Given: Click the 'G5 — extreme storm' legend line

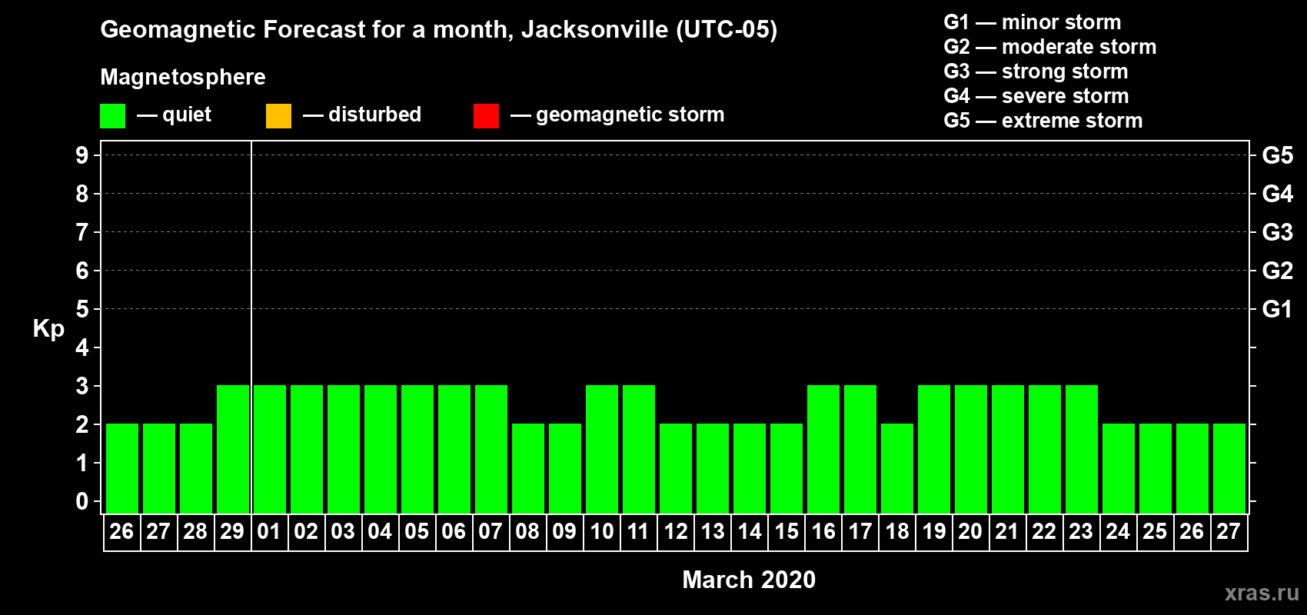Looking at the screenshot, I should [x=1043, y=121].
